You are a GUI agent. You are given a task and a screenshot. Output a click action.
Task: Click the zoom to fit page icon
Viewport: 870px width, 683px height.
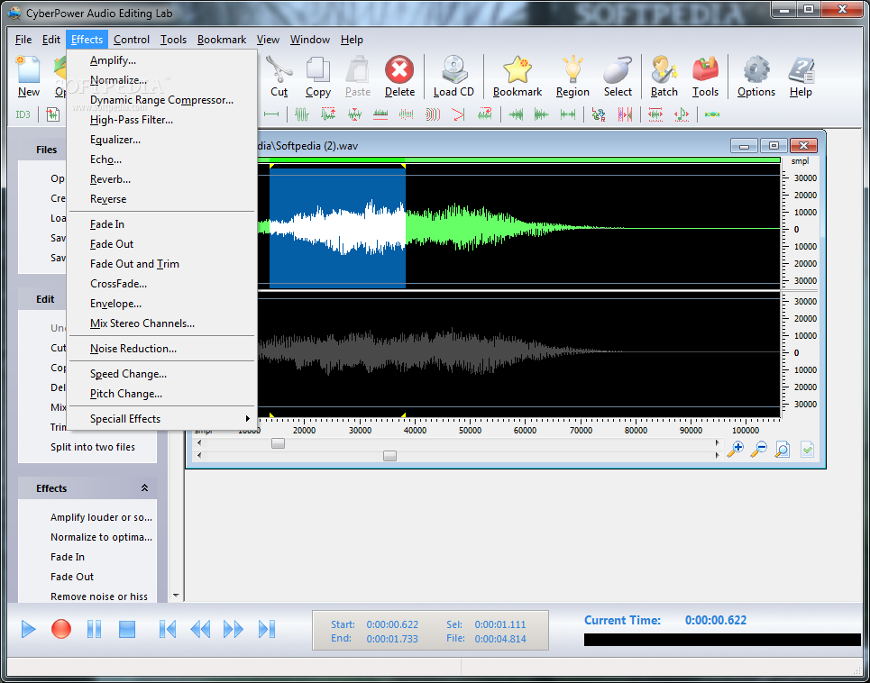783,450
